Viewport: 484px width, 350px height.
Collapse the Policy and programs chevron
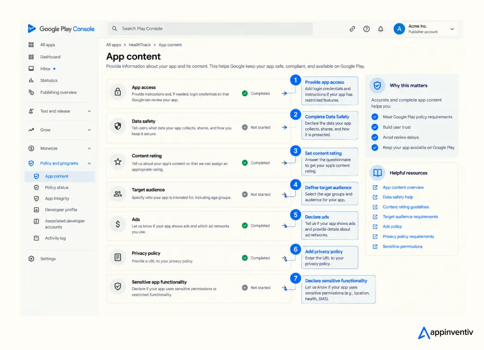89,163
